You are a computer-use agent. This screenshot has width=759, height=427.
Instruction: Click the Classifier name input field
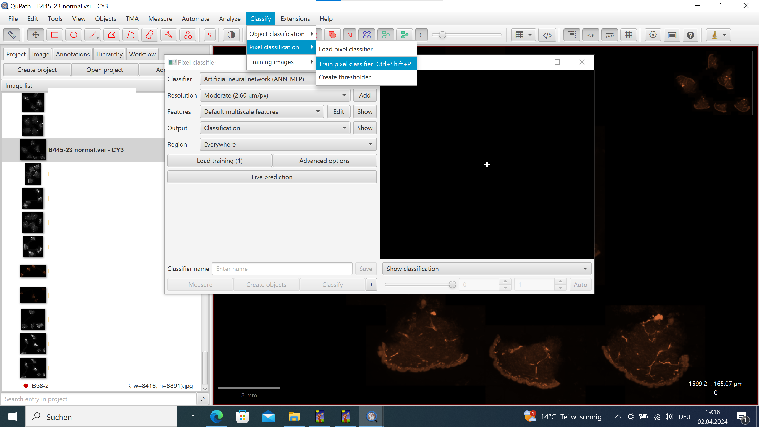[x=282, y=269]
